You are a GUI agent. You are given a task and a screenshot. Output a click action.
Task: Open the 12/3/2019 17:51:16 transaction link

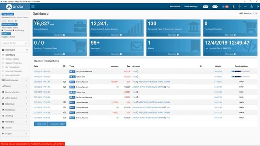[42, 82]
